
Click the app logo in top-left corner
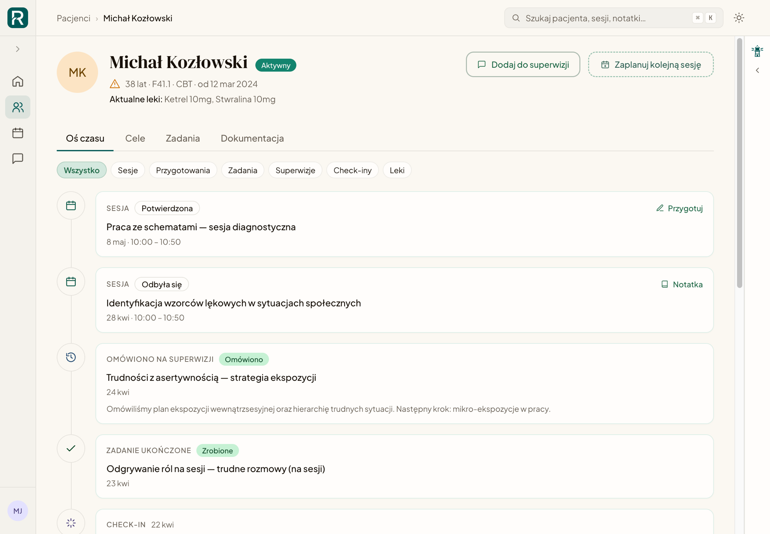point(18,18)
